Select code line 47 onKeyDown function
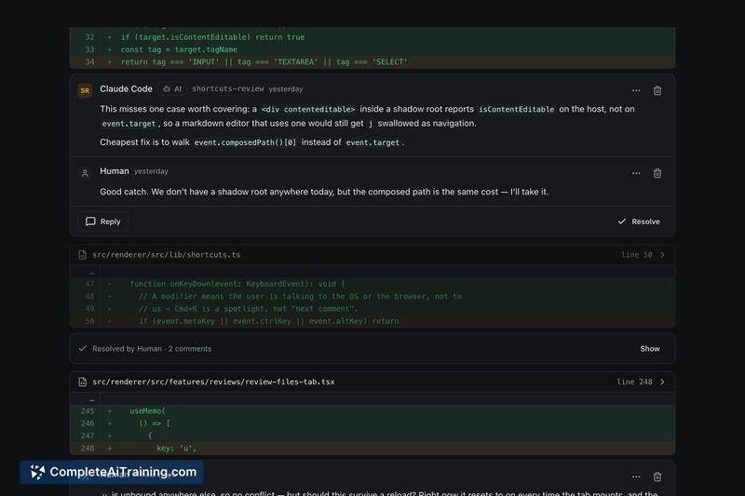Viewport: 745px width, 496px height. (x=372, y=284)
